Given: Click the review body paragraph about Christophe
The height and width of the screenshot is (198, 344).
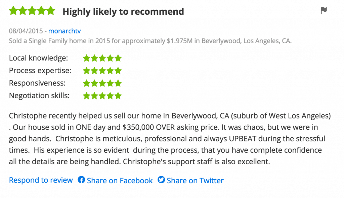Looking at the screenshot, I should 168,139.
